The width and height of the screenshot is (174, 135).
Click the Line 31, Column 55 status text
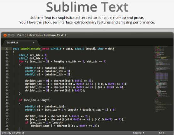[13, 133]
